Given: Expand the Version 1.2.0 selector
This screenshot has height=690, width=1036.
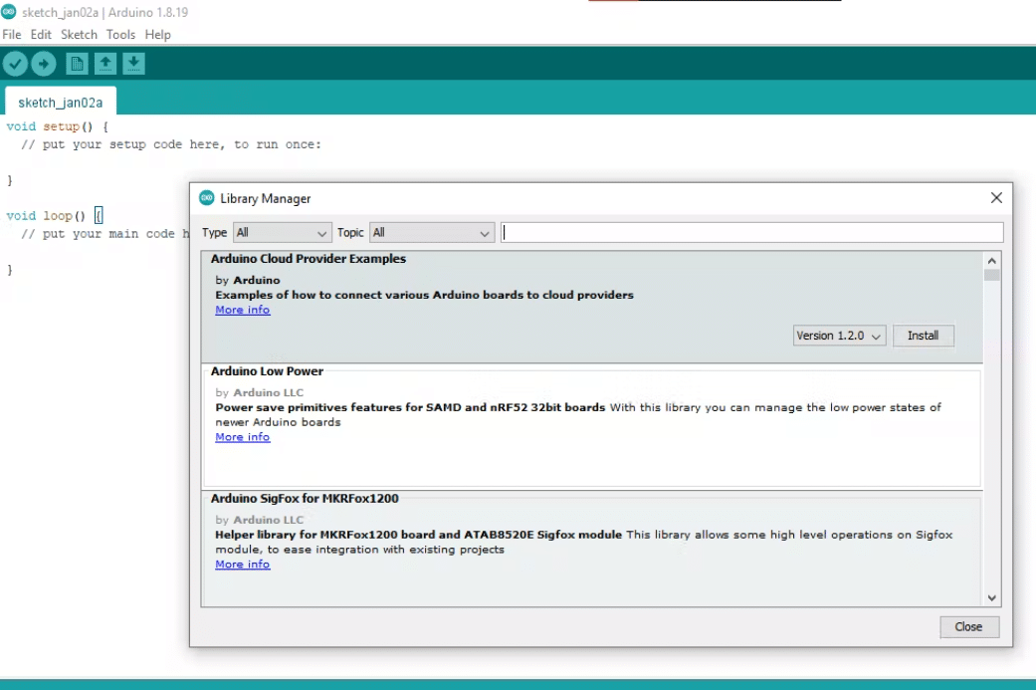Looking at the screenshot, I should pyautogui.click(x=839, y=336).
